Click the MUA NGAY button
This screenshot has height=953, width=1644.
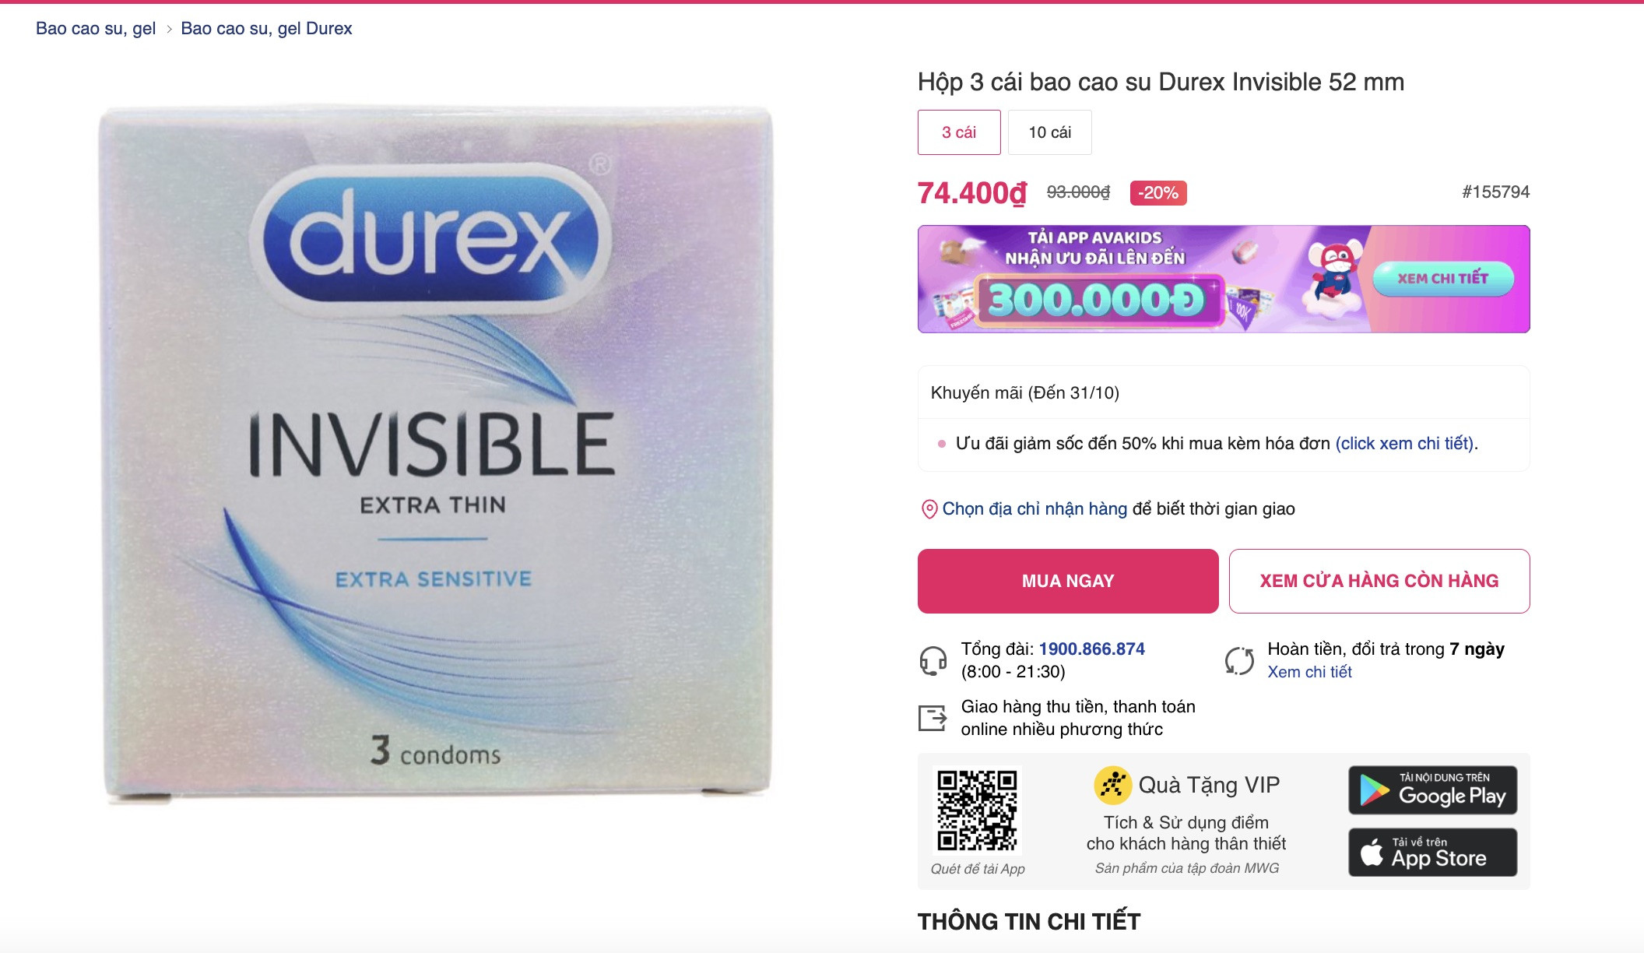pos(1068,581)
